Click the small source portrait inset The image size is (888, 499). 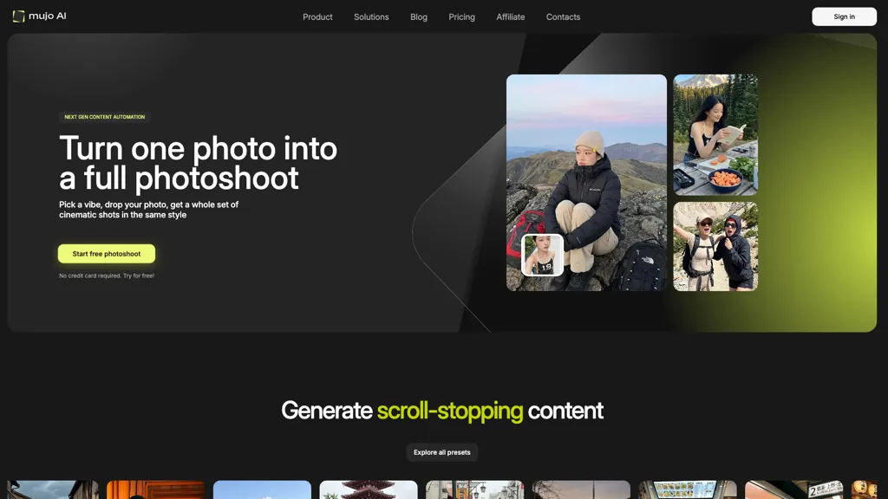pyautogui.click(x=542, y=256)
